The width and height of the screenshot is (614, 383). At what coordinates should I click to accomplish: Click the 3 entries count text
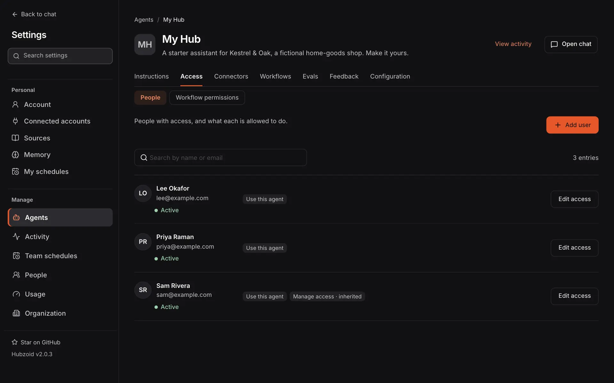(586, 158)
